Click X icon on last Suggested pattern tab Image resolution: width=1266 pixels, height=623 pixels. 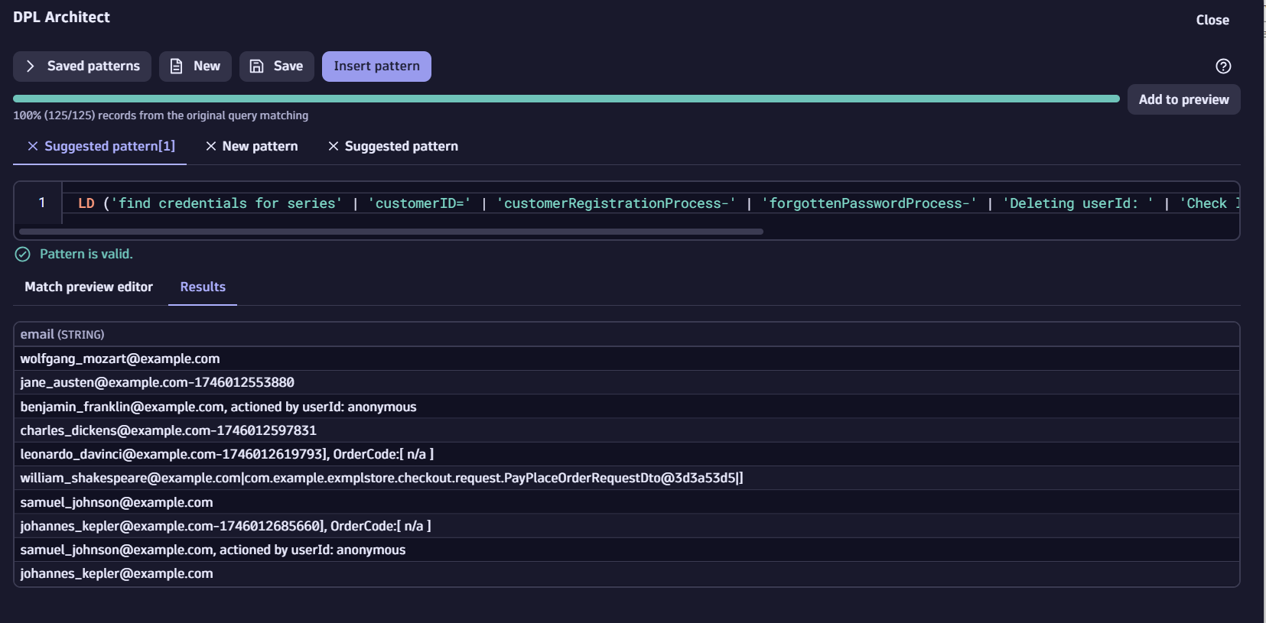point(334,146)
